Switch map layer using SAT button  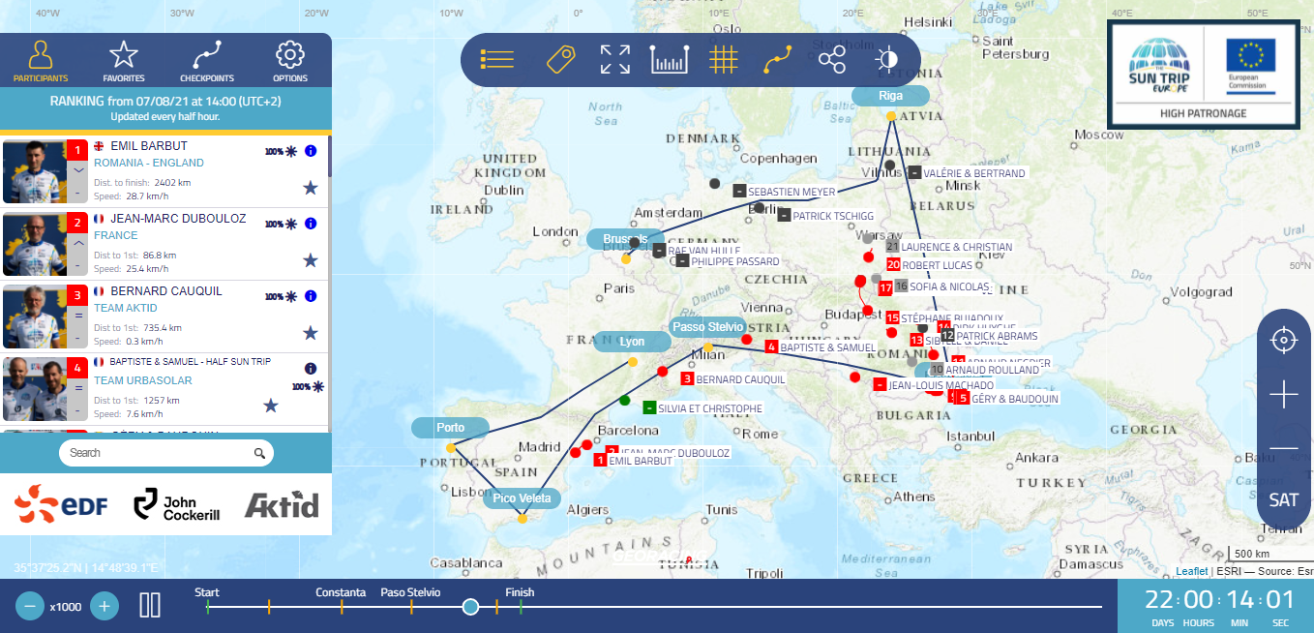tap(1283, 500)
